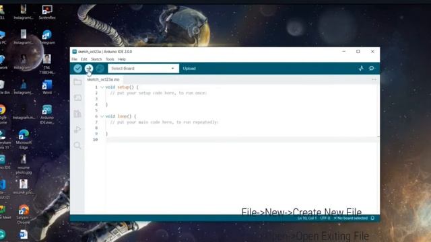Click the Upload arrow button in the toolbar
Screen dimensions: 431x242
pyautogui.click(x=89, y=69)
